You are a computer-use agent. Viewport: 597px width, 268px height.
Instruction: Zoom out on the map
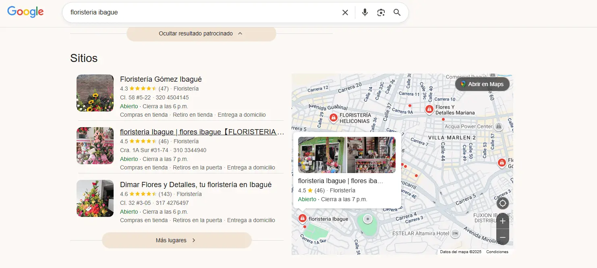[x=502, y=237]
